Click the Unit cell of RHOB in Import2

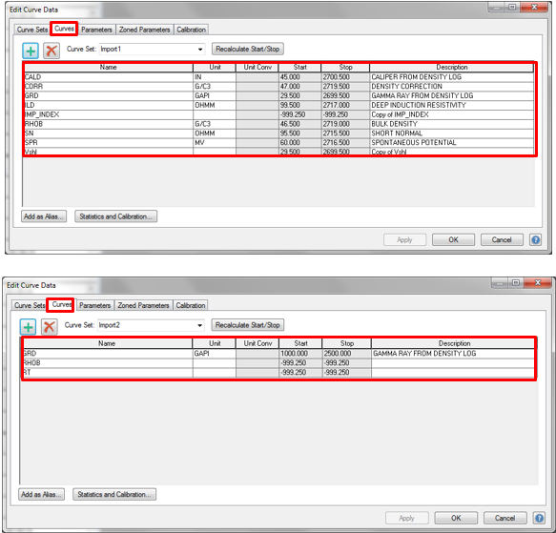(215, 362)
